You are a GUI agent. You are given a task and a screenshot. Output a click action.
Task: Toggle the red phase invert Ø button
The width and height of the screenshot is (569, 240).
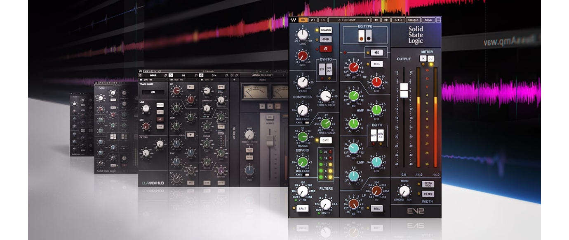pos(326,48)
